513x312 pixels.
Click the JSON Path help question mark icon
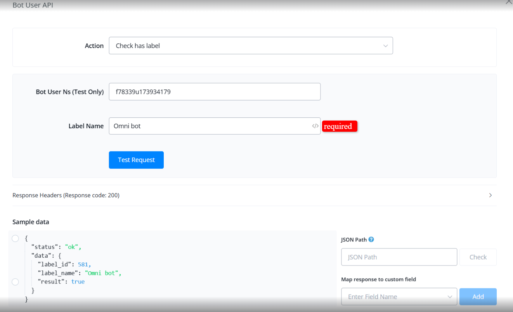coord(371,240)
